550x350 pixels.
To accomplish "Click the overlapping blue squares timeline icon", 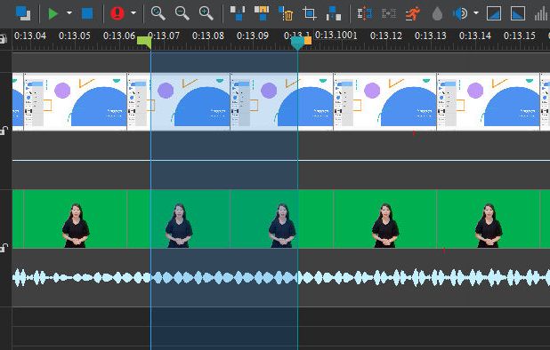I will pos(23,13).
